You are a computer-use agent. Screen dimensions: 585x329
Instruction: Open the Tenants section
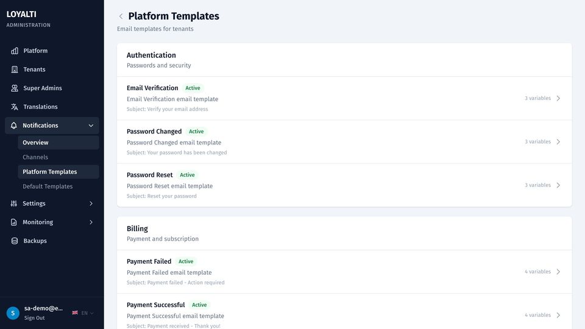tap(52, 69)
